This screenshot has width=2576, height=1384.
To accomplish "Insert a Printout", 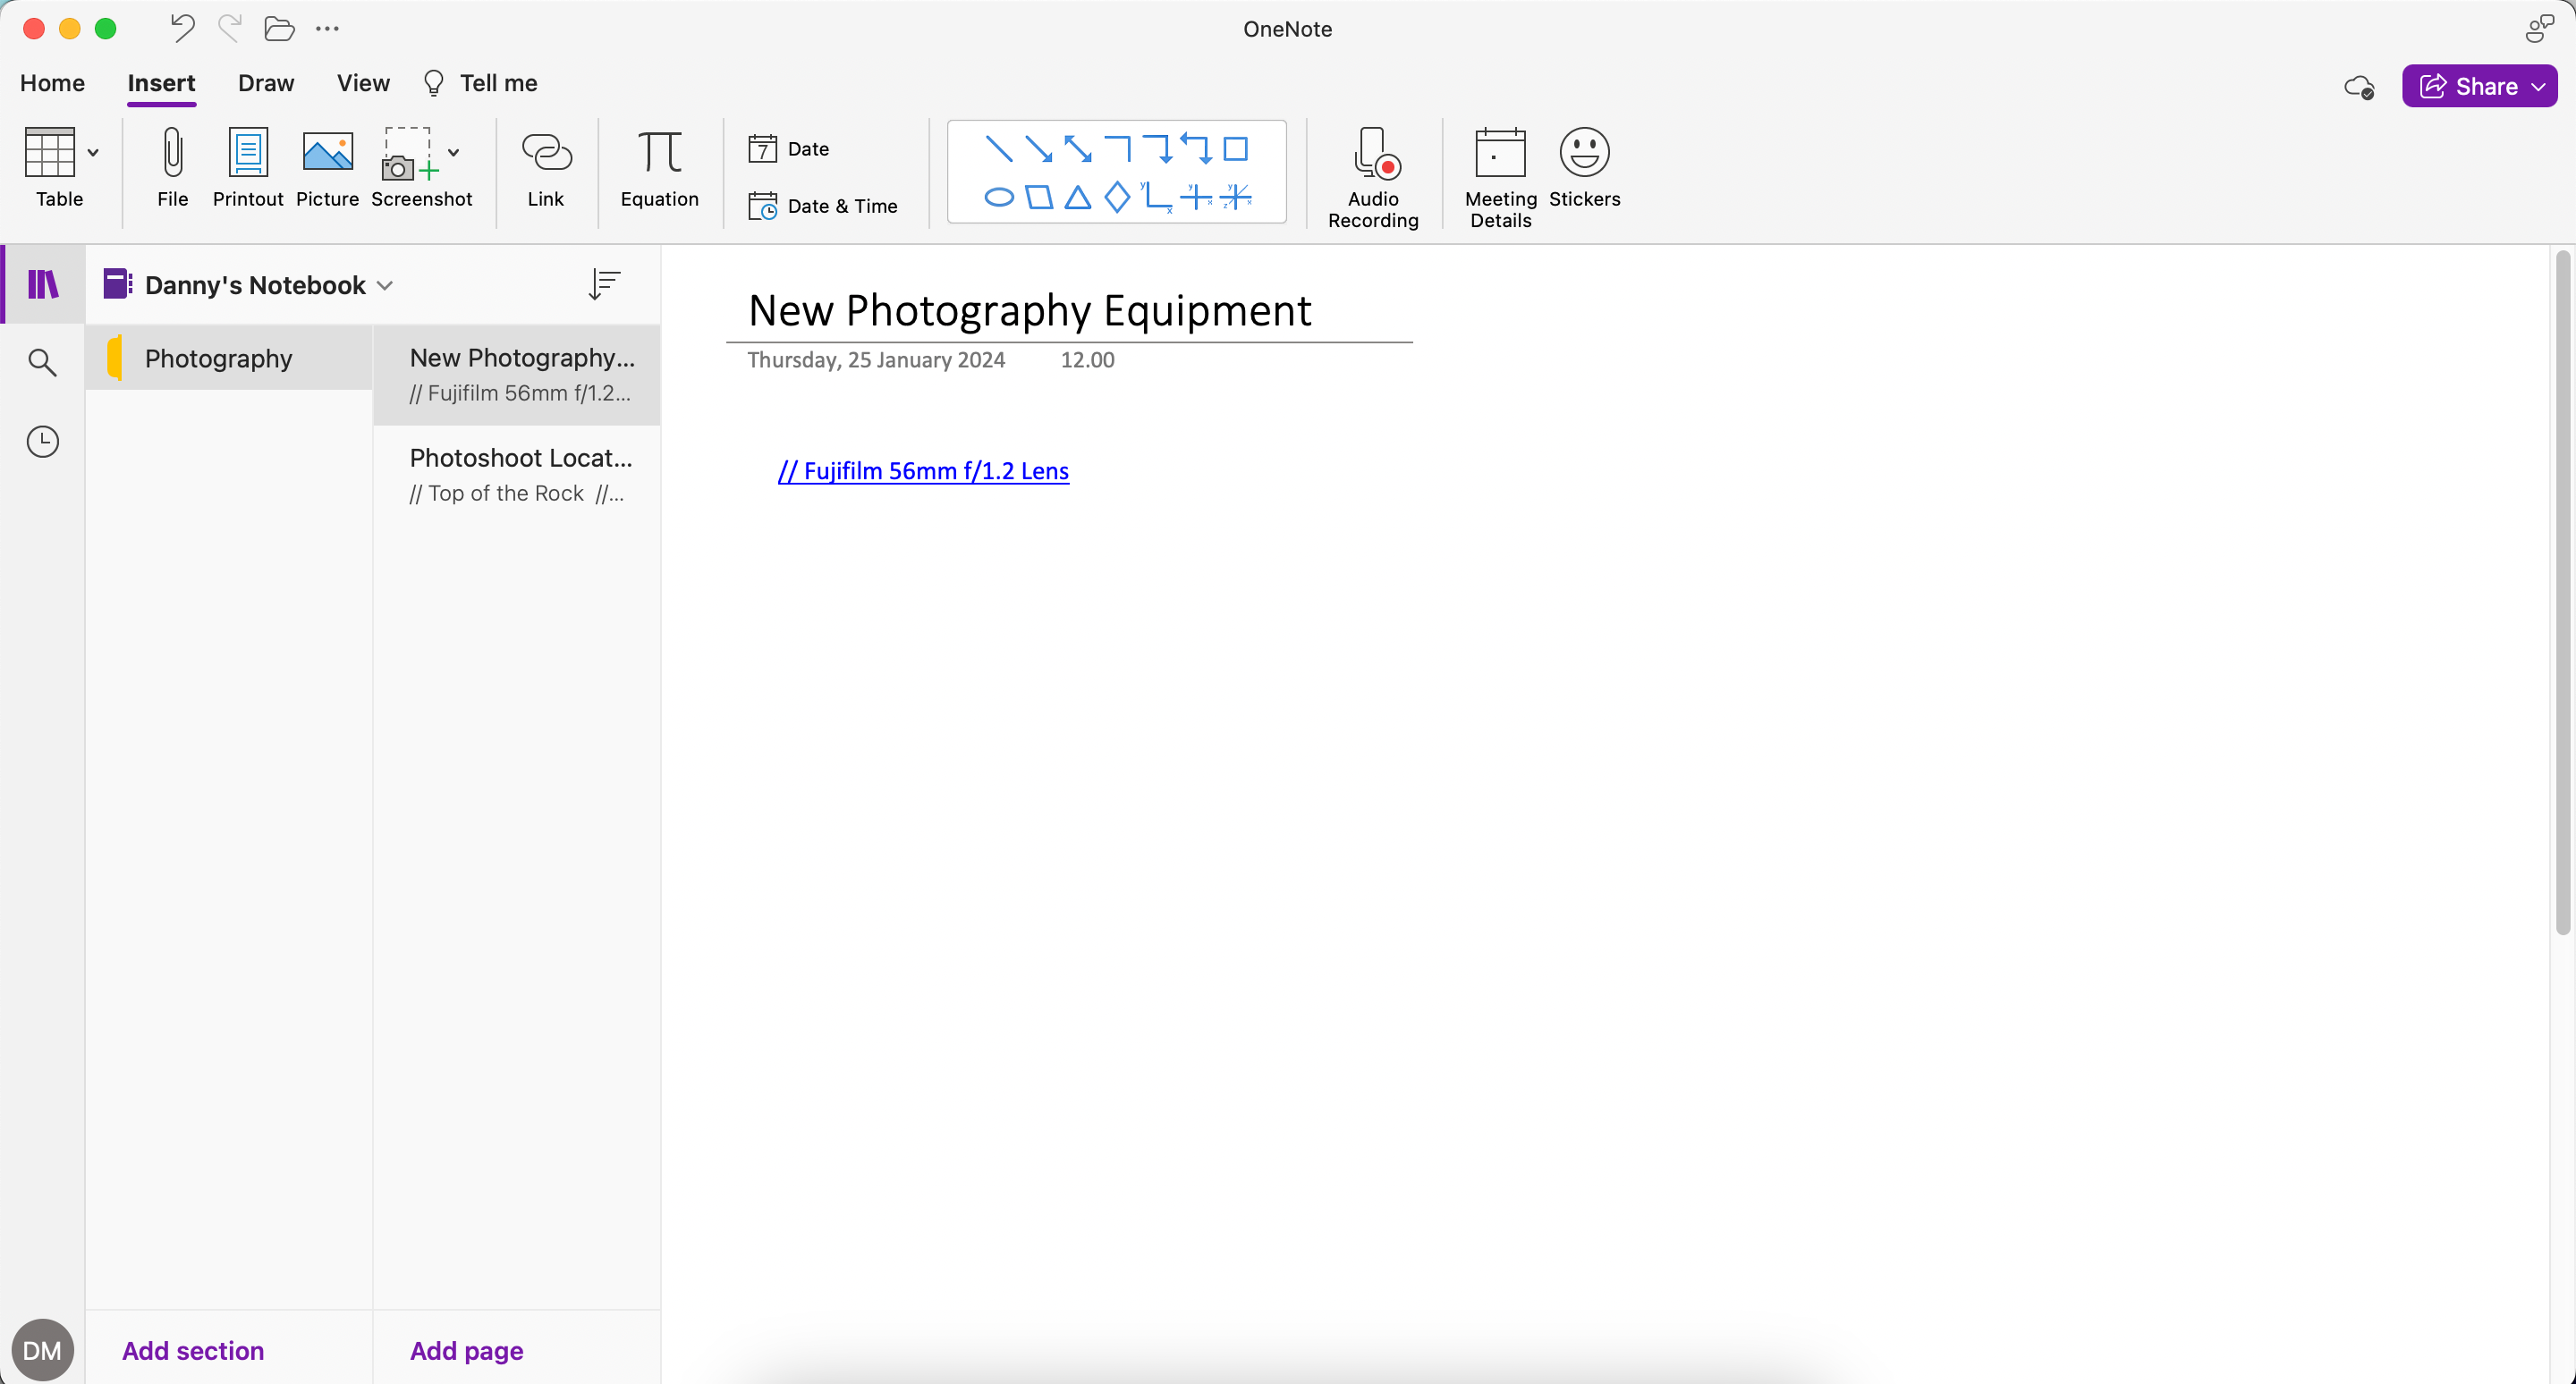I will (247, 171).
